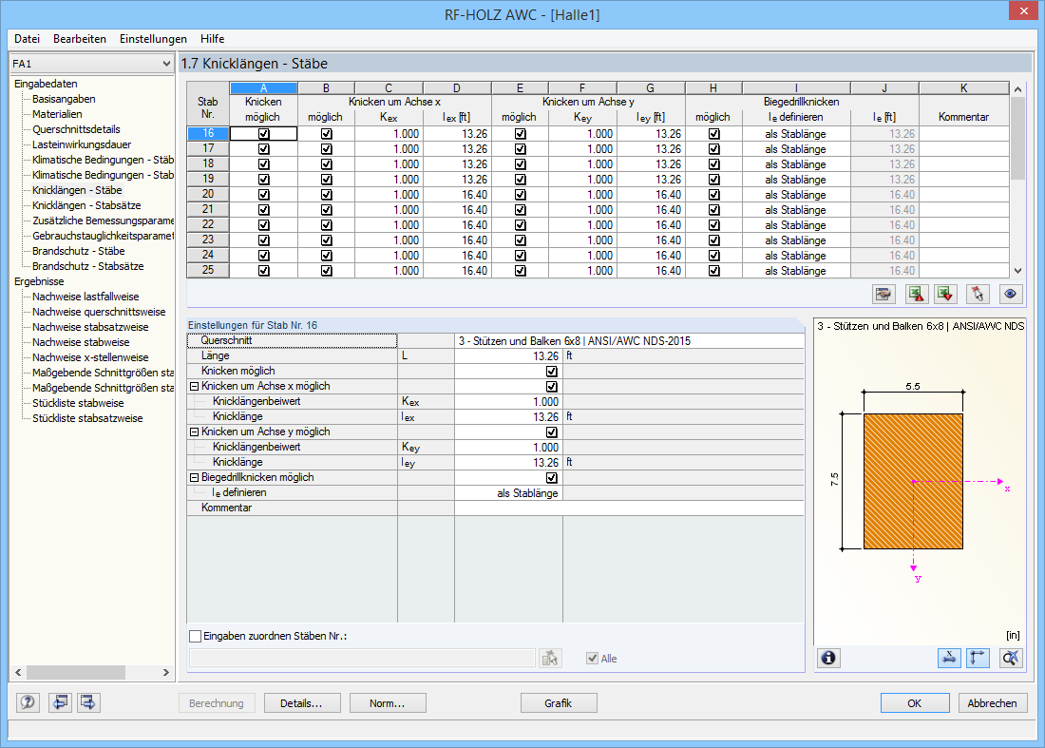
Task: Click the Berechnung button
Action: (x=217, y=702)
